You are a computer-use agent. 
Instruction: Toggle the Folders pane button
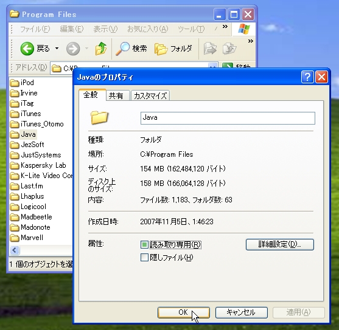click(173, 49)
